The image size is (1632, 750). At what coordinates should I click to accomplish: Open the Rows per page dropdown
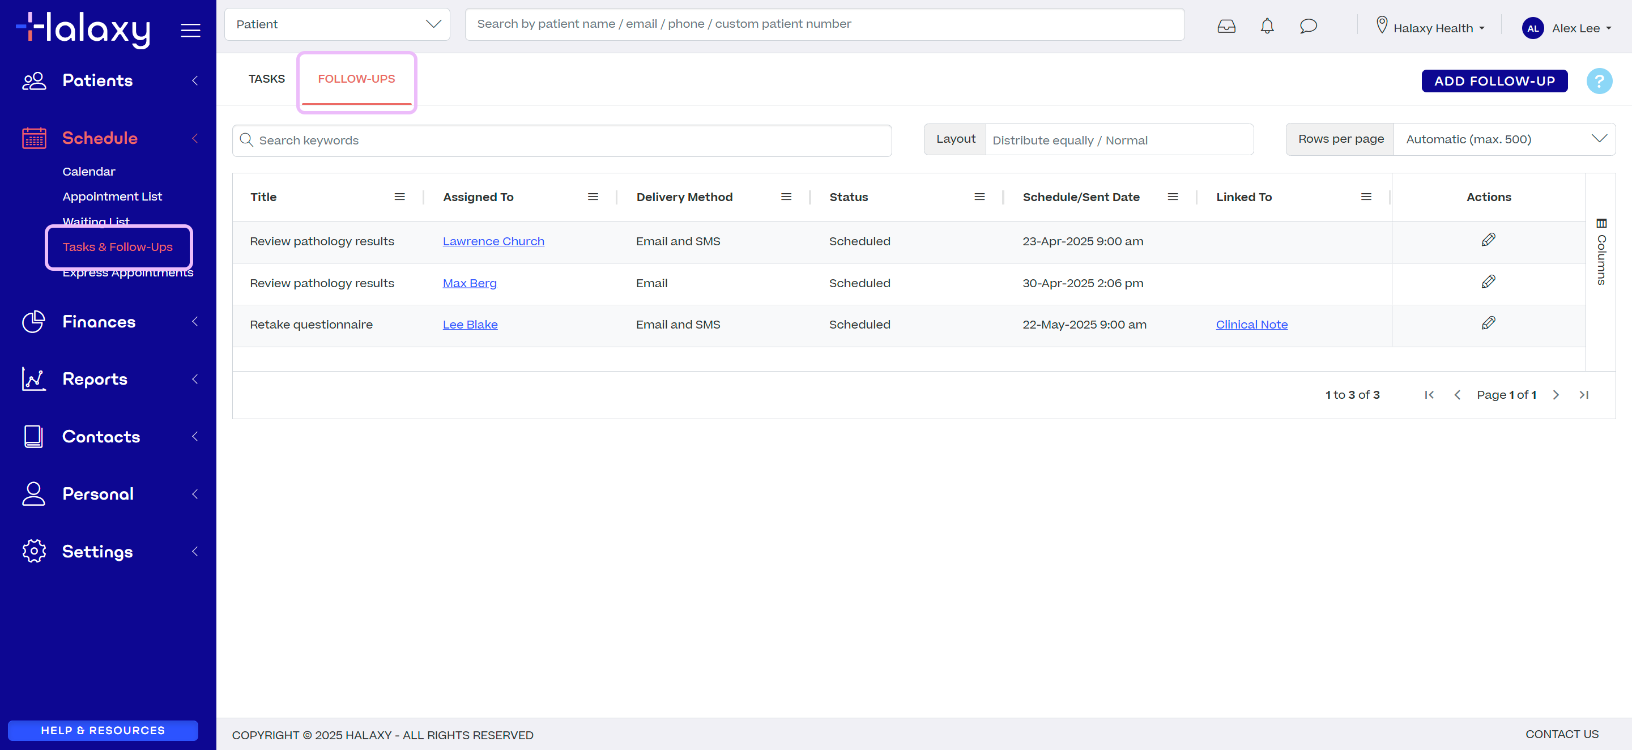1504,139
